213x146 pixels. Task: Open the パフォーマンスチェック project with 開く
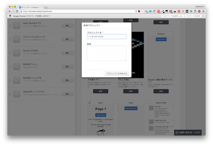67,39
